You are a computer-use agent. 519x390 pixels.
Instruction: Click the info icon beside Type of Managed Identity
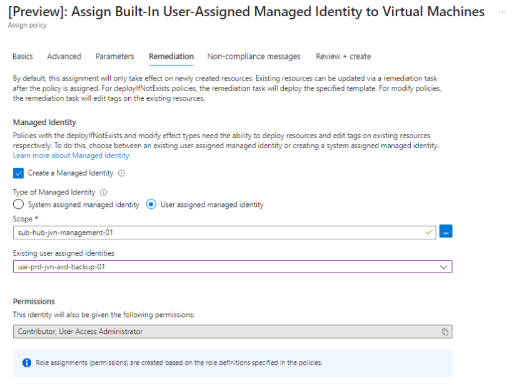point(104,192)
